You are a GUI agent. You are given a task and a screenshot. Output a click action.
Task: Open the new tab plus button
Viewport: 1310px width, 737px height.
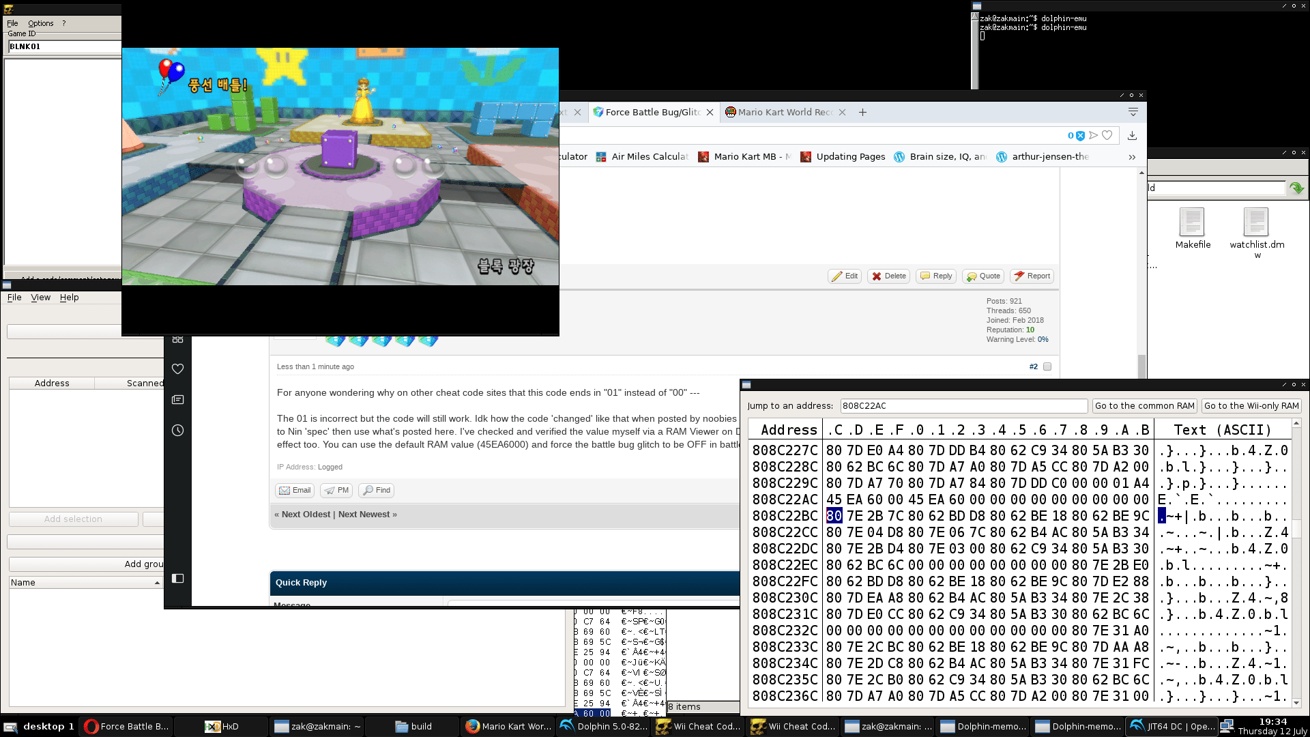[x=862, y=113]
